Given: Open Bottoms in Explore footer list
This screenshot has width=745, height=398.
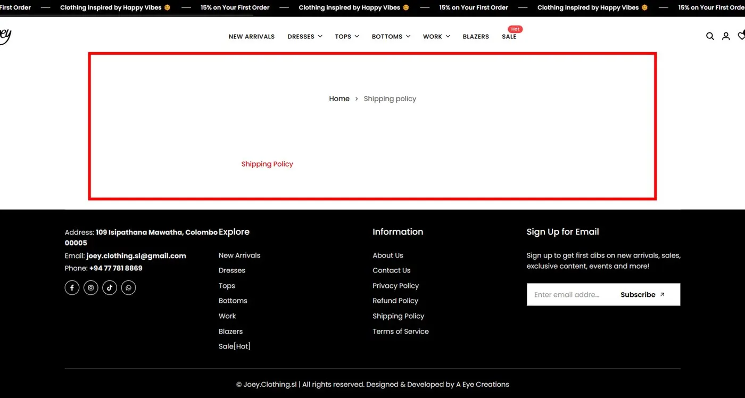Looking at the screenshot, I should point(233,301).
